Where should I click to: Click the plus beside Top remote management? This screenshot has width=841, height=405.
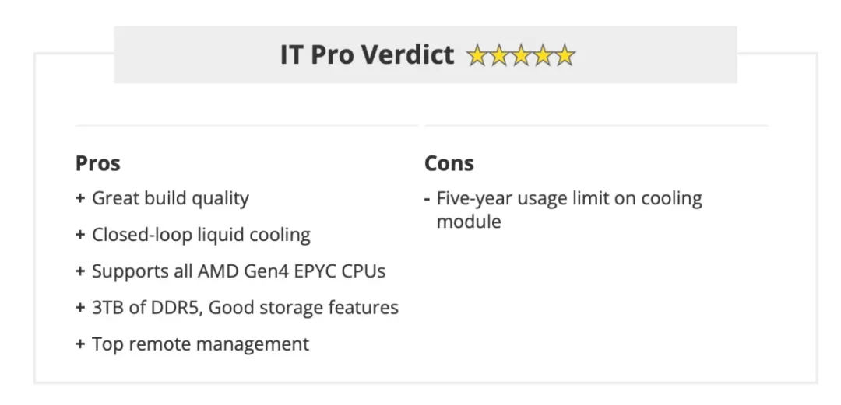pos(80,344)
